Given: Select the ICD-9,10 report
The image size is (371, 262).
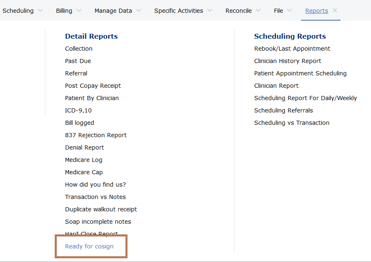Looking at the screenshot, I should pos(78,110).
